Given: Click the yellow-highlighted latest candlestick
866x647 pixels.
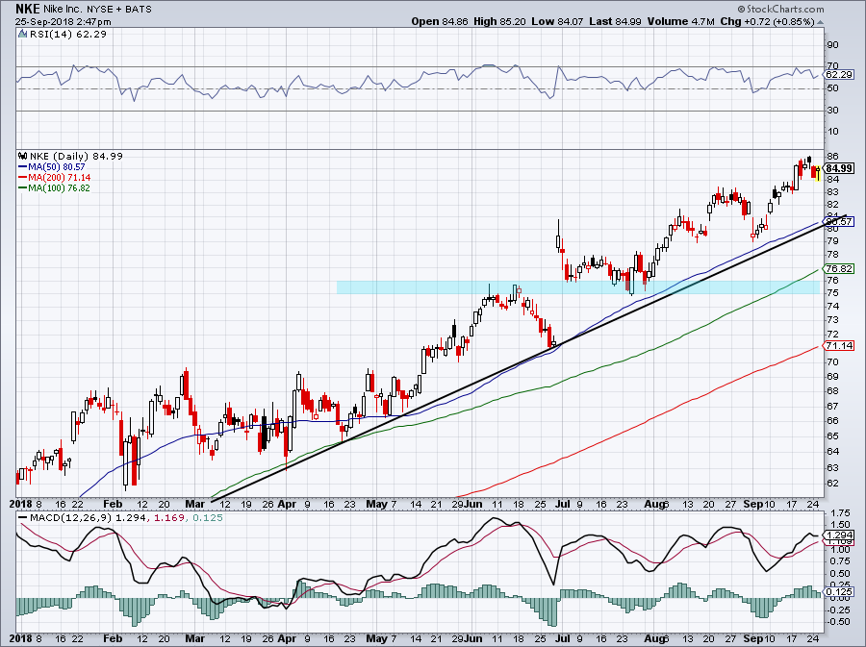Looking at the screenshot, I should 817,173.
